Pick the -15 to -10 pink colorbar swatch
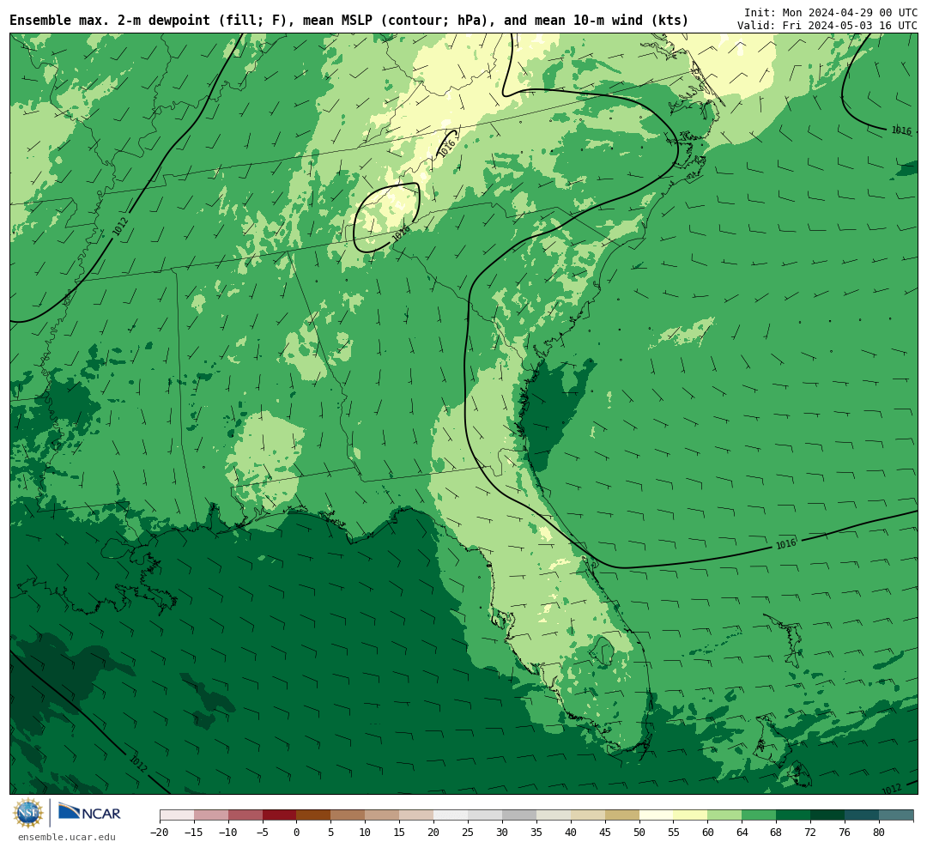 coord(211,815)
